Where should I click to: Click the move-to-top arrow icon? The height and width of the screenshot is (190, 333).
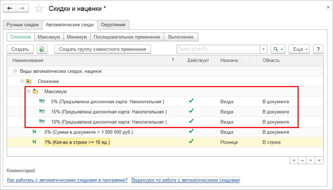(x=294, y=160)
